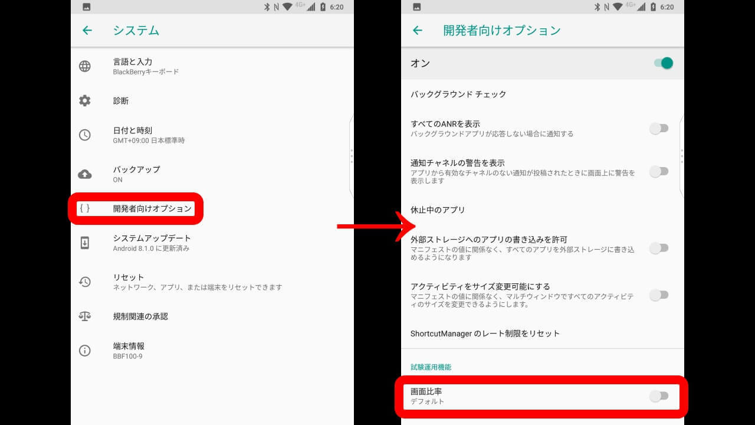
Task: Tap the clock icon for 日付と時刻
Action: [x=85, y=135]
